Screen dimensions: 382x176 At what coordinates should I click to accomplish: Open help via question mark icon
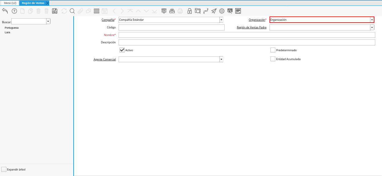14,11
